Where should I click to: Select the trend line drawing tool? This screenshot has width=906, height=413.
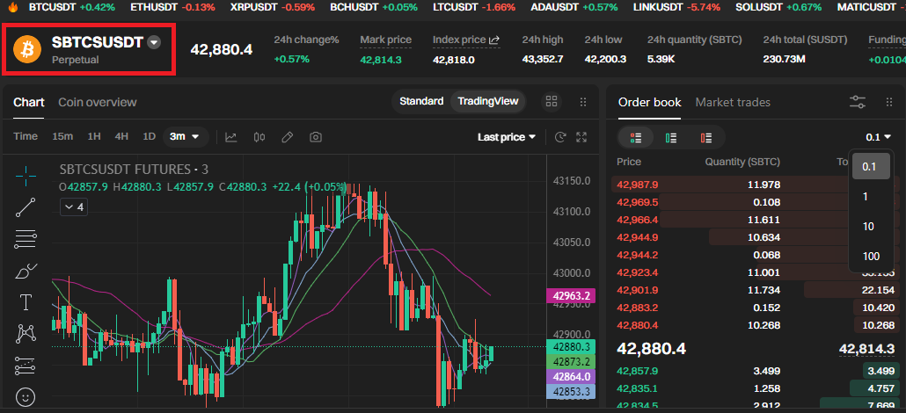26,207
